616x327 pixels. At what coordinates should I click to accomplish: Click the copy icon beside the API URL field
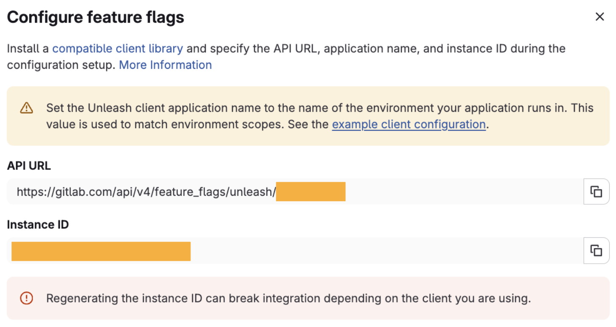pos(596,192)
